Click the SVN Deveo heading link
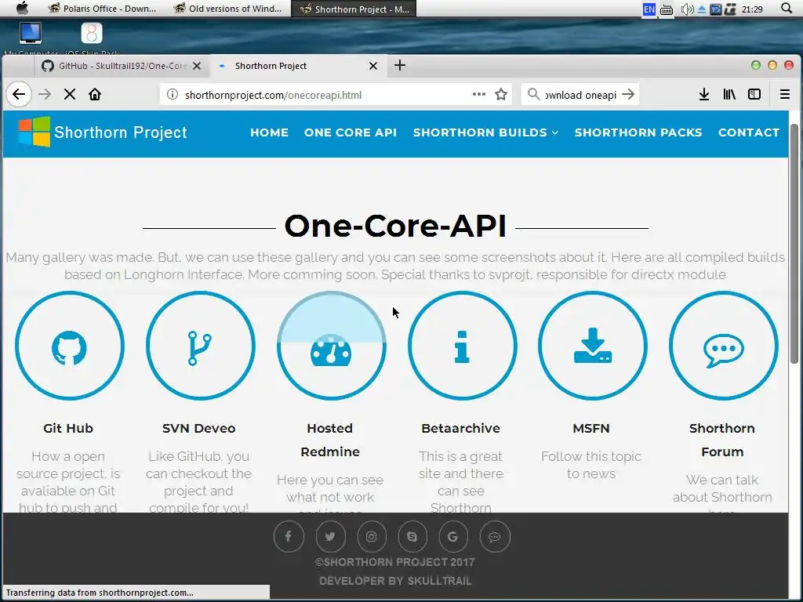 [198, 428]
